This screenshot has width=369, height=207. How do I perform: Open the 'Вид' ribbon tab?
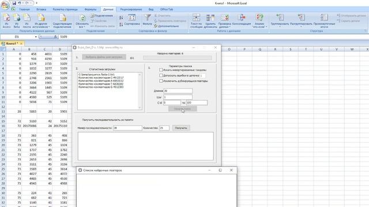pos(151,9)
